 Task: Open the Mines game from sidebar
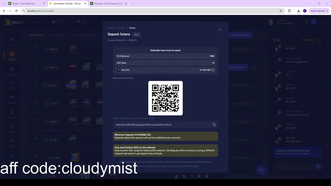click(x=12, y=99)
